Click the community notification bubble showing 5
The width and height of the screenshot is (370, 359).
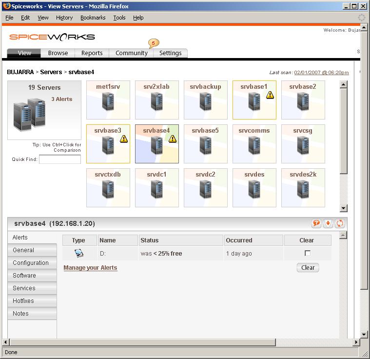(x=154, y=43)
